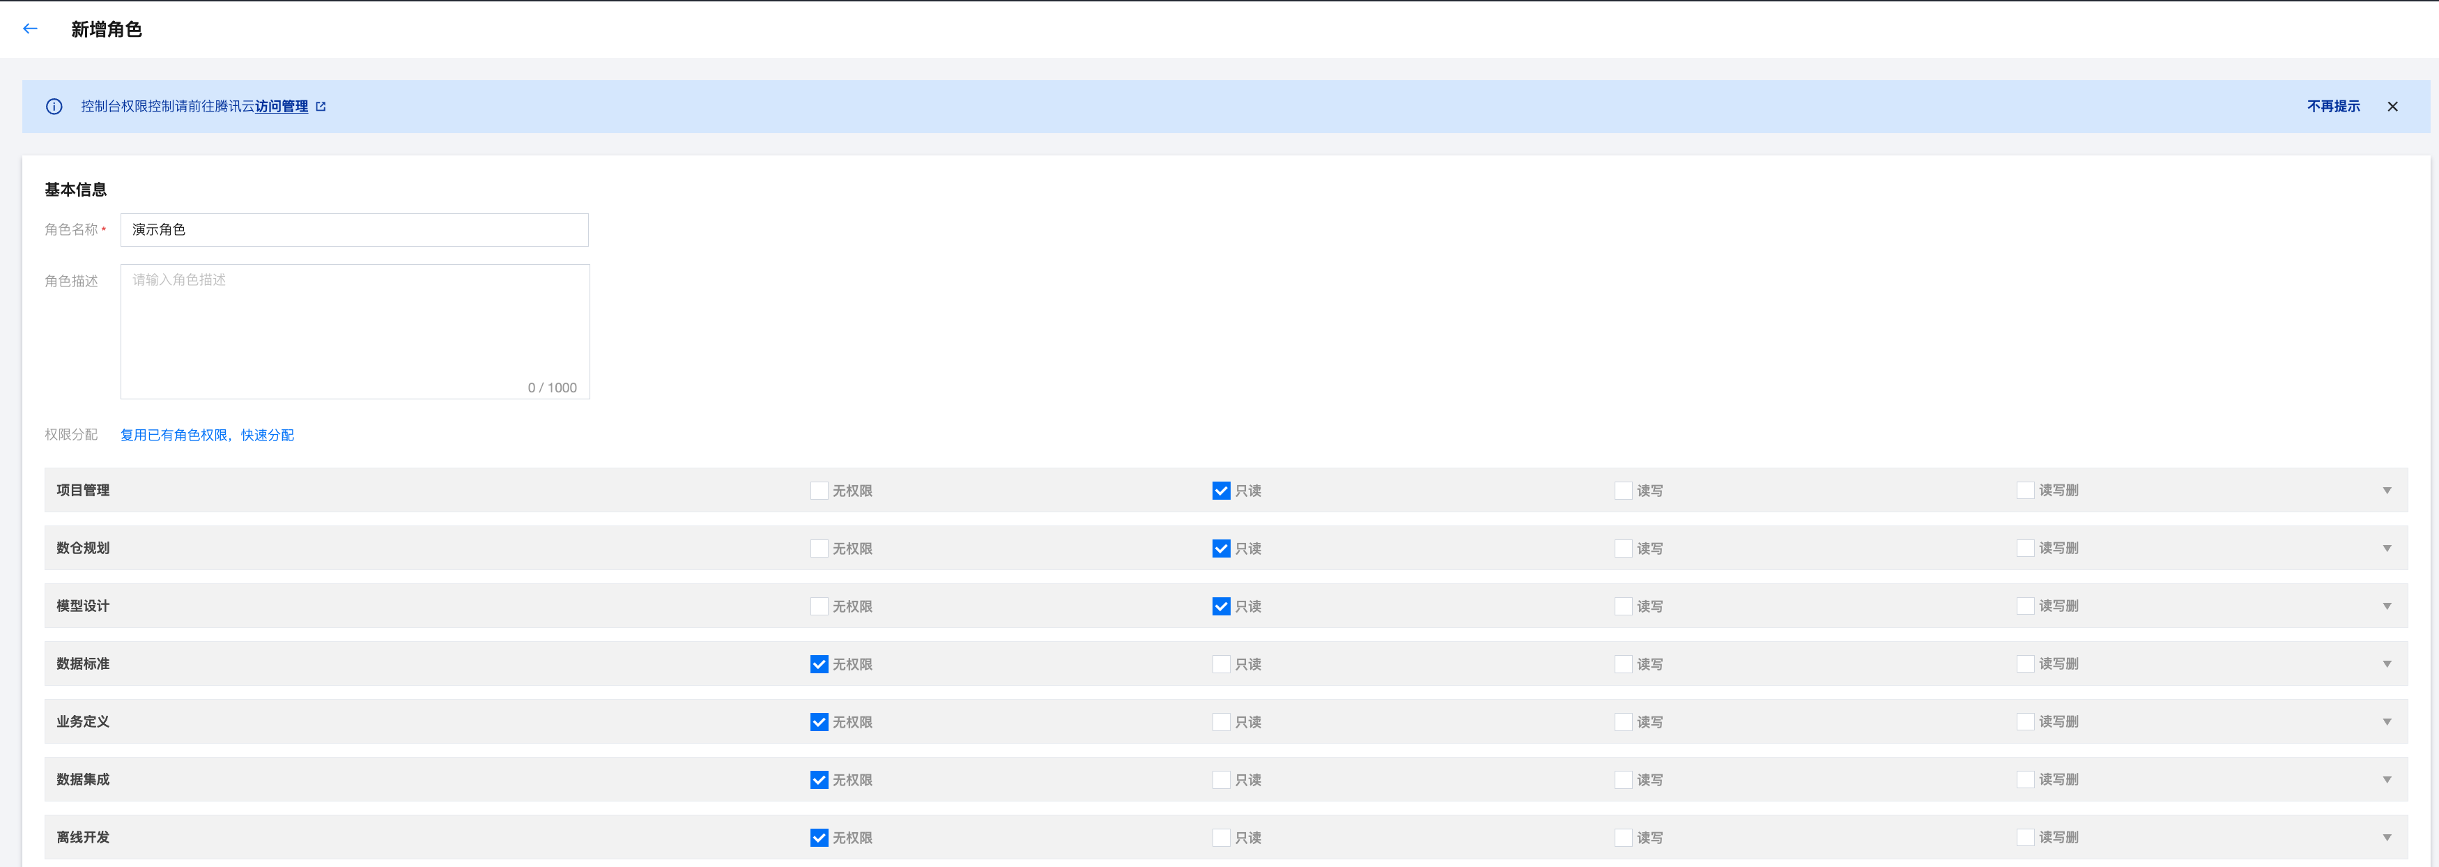This screenshot has width=2439, height=867.
Task: Expand the 数据集成 permission row
Action: click(2387, 780)
